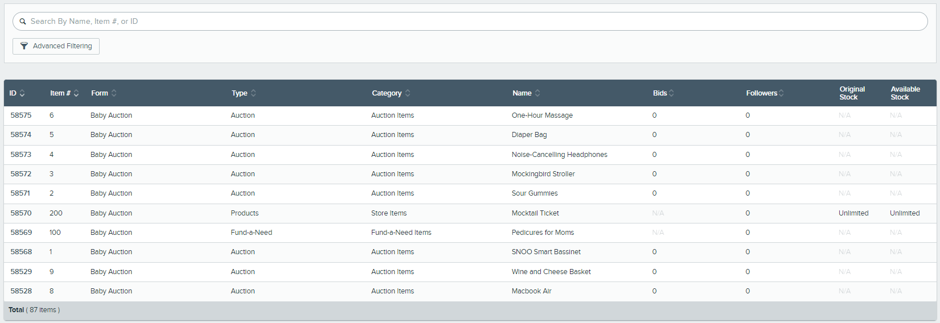Open Advanced Filtering options

pos(56,46)
